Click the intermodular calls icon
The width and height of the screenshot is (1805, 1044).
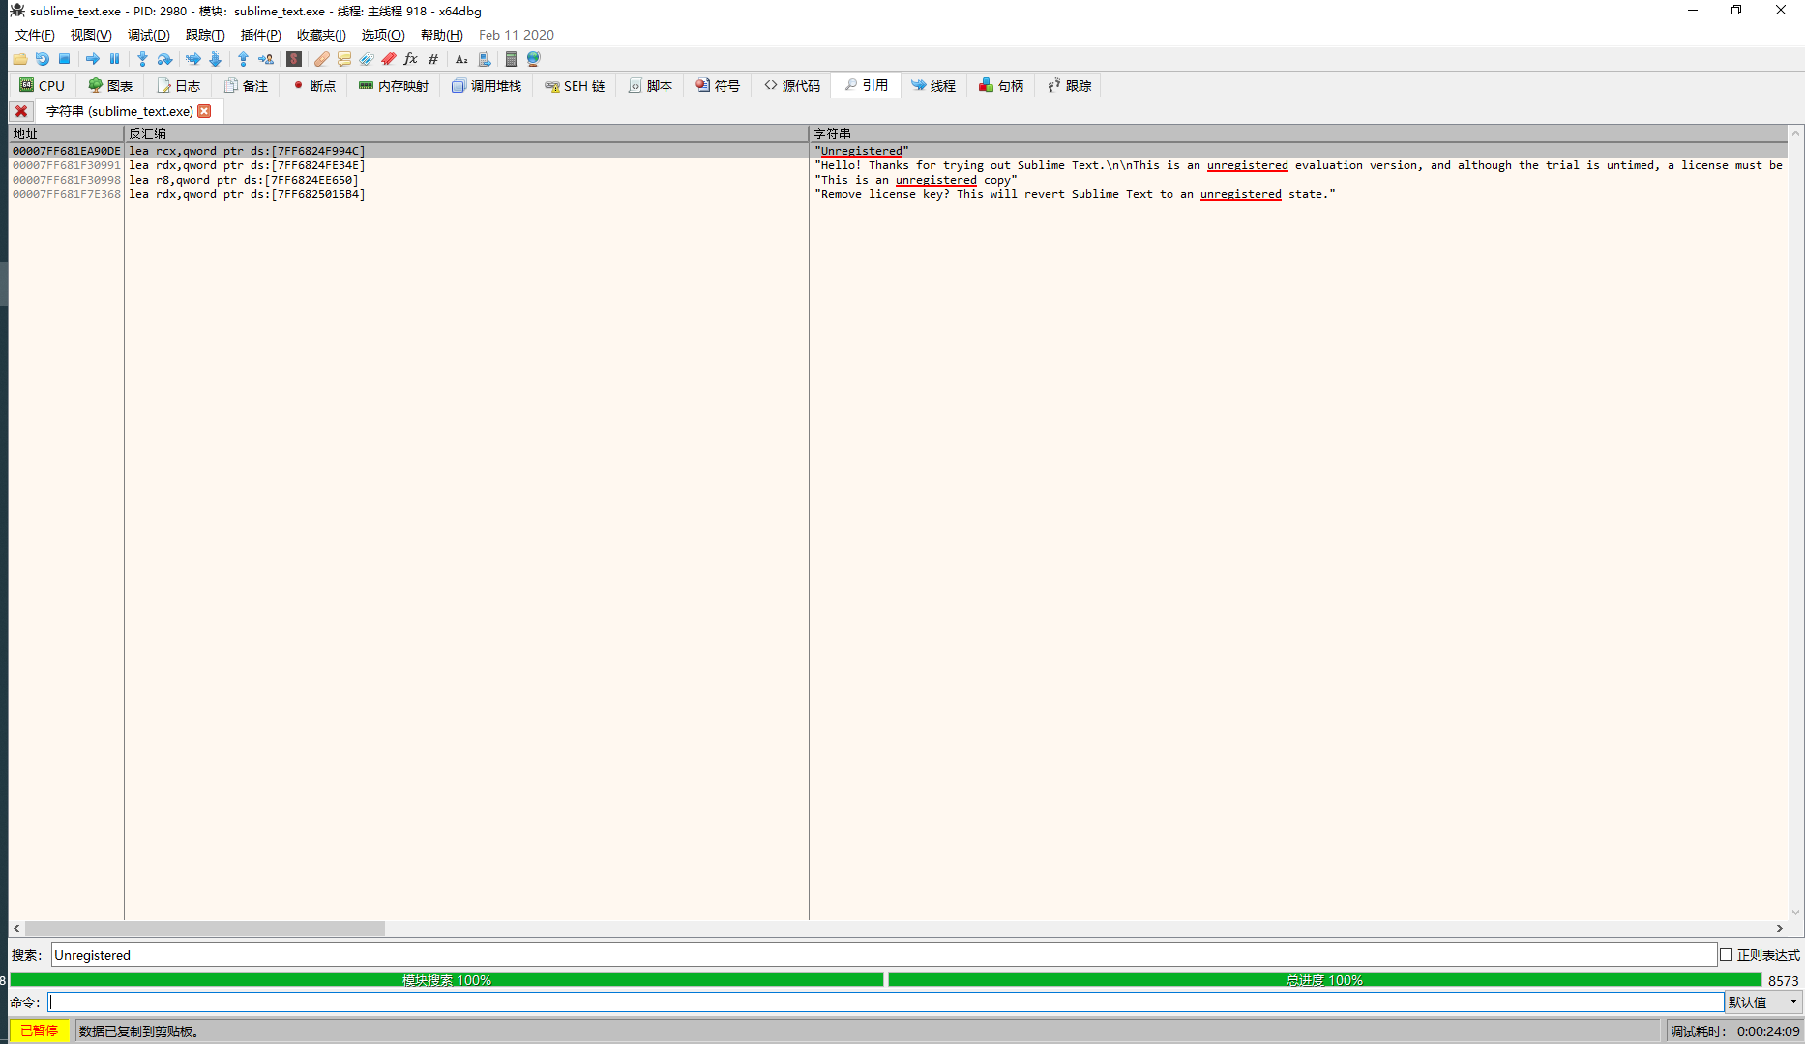485,59
